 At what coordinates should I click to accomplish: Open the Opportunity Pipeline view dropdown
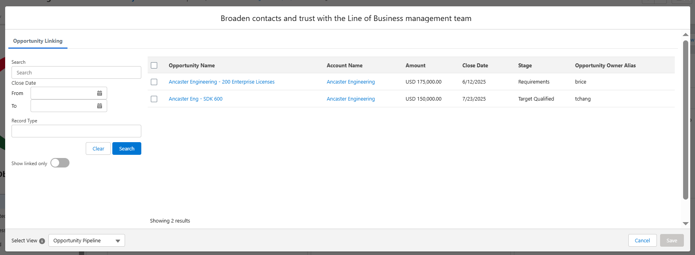[87, 241]
